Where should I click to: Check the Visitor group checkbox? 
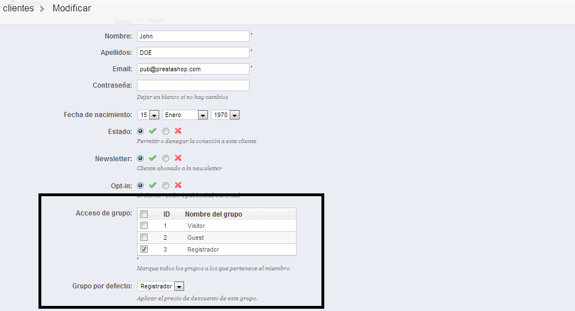(x=144, y=226)
